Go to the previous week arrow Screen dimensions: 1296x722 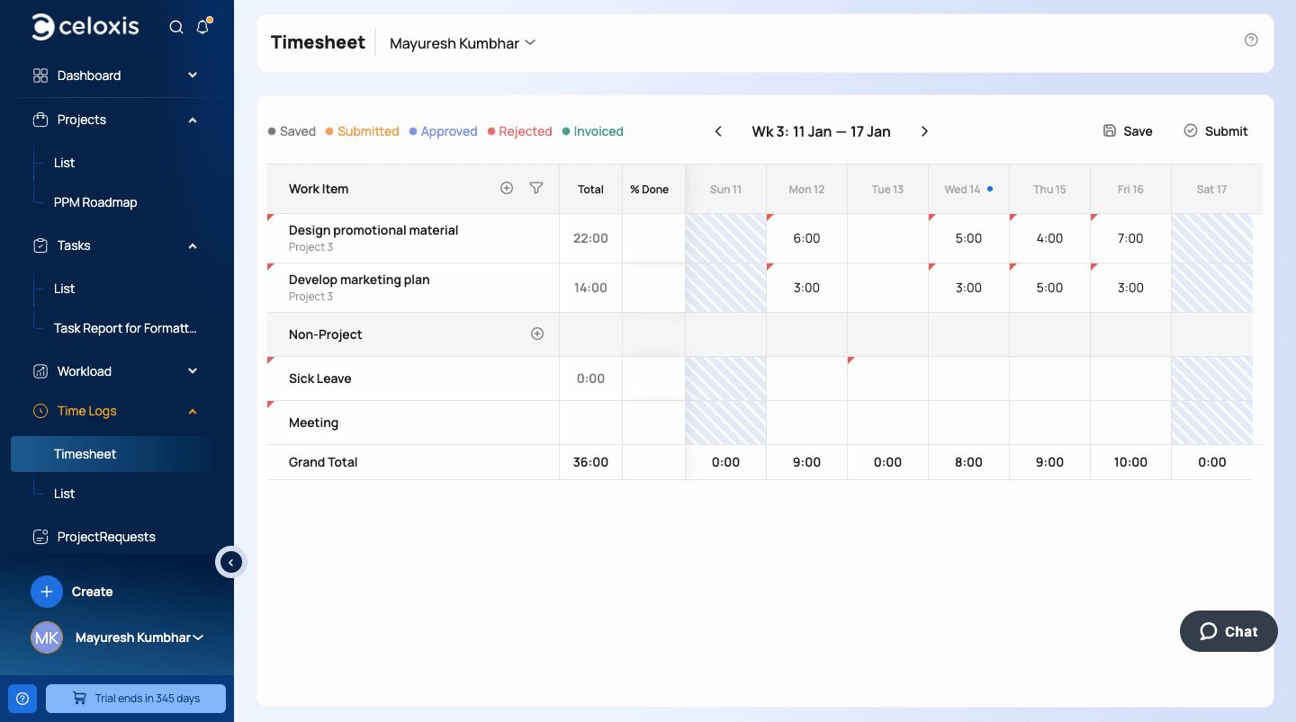click(x=718, y=131)
